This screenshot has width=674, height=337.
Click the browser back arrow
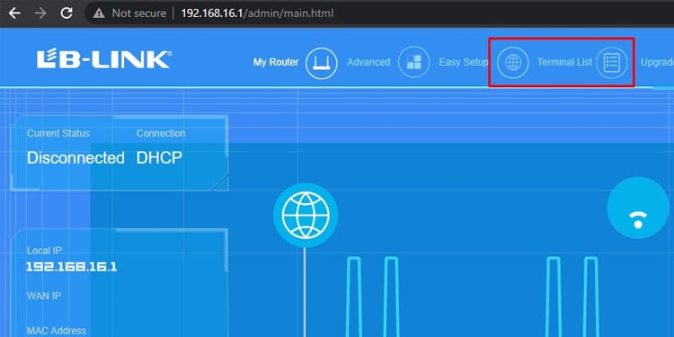[x=14, y=13]
